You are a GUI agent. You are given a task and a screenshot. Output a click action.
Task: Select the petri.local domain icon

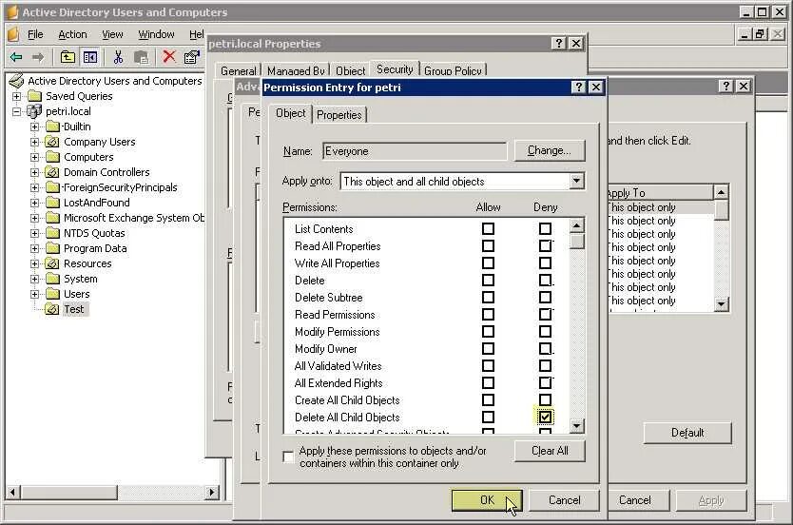[34, 111]
